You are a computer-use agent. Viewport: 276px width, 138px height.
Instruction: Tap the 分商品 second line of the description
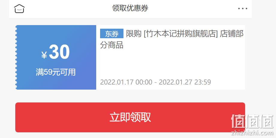coord(111,45)
